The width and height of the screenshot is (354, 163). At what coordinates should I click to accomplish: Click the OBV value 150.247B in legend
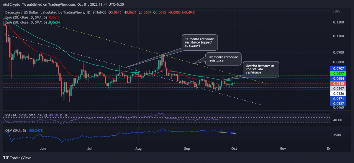[x=36, y=130]
